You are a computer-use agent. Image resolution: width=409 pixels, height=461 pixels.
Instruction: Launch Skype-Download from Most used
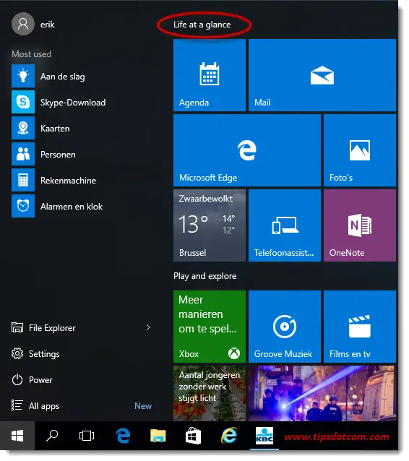click(x=82, y=103)
